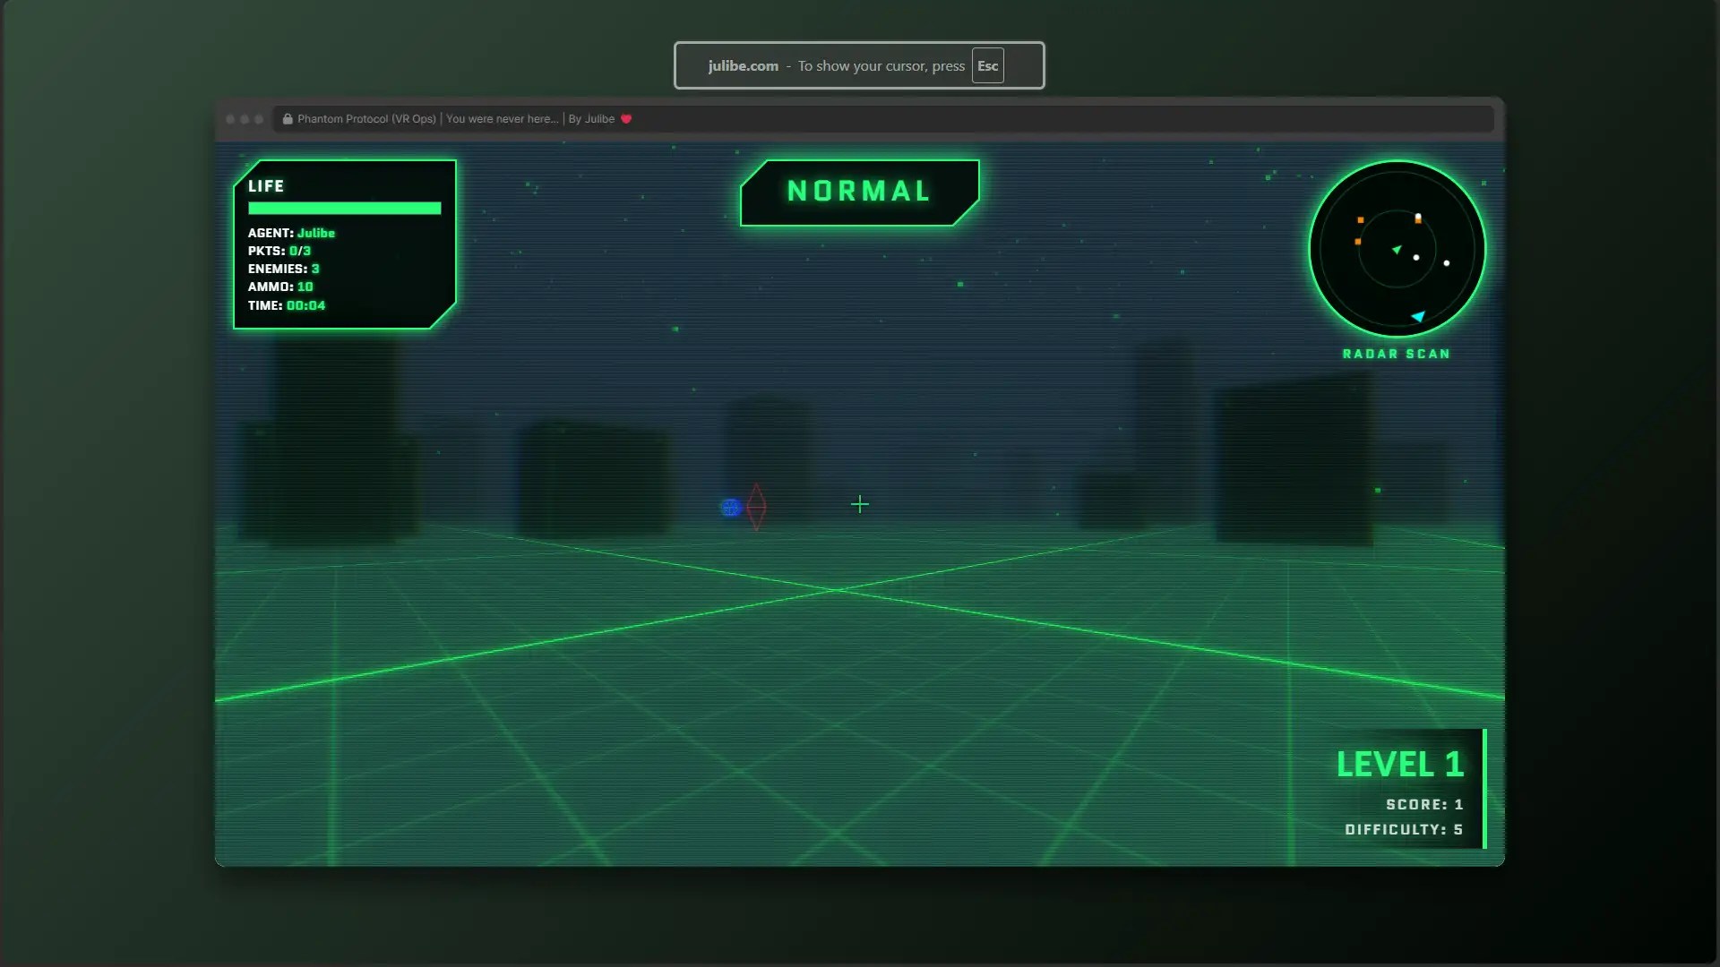Click the Esc key icon in notification
This screenshot has height=967, width=1720.
tap(987, 66)
